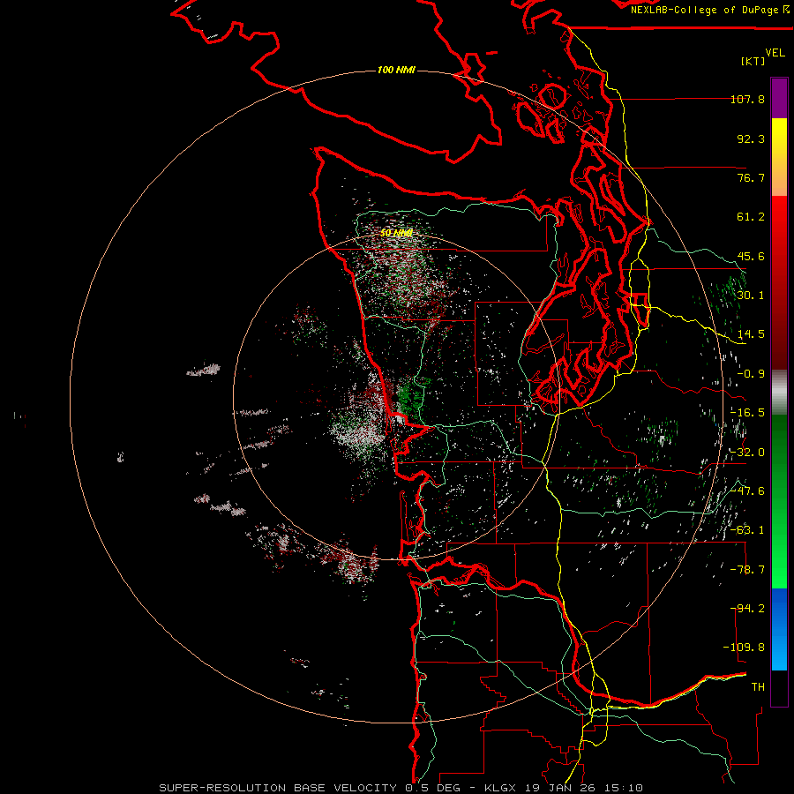This screenshot has height=794, width=794.
Task: Click the 19 JAN 26 date in caption
Action: tap(563, 788)
